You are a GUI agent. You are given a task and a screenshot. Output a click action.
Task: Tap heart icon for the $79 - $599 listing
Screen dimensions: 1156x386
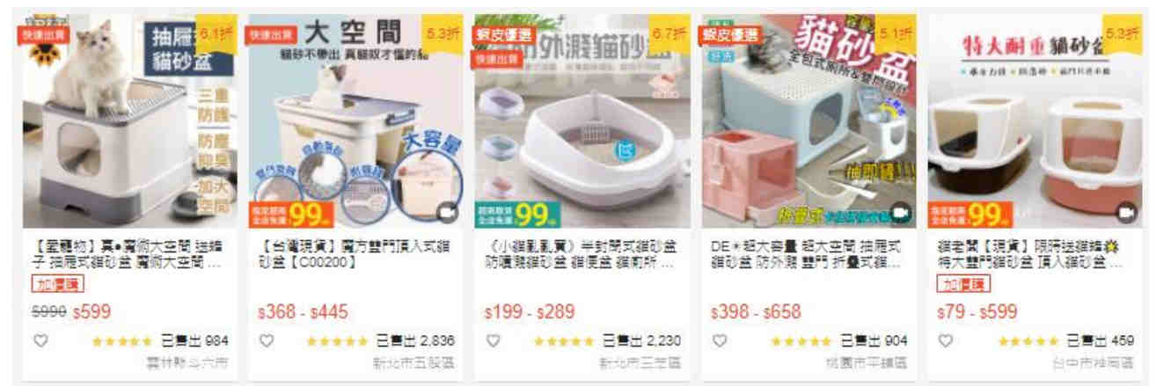[946, 341]
